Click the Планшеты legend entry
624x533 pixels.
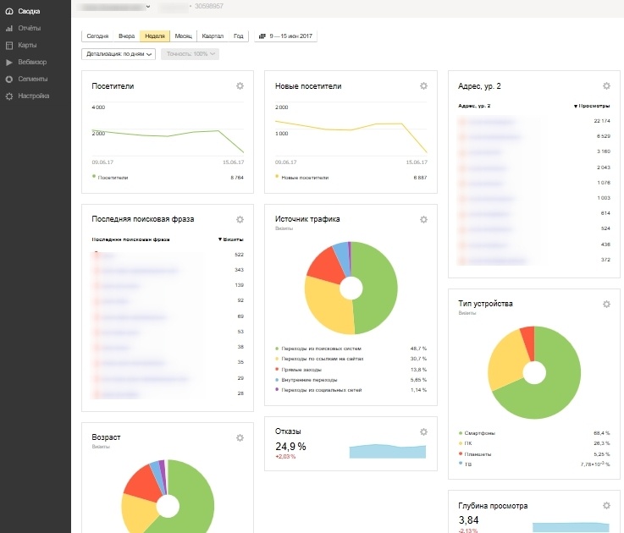click(475, 454)
